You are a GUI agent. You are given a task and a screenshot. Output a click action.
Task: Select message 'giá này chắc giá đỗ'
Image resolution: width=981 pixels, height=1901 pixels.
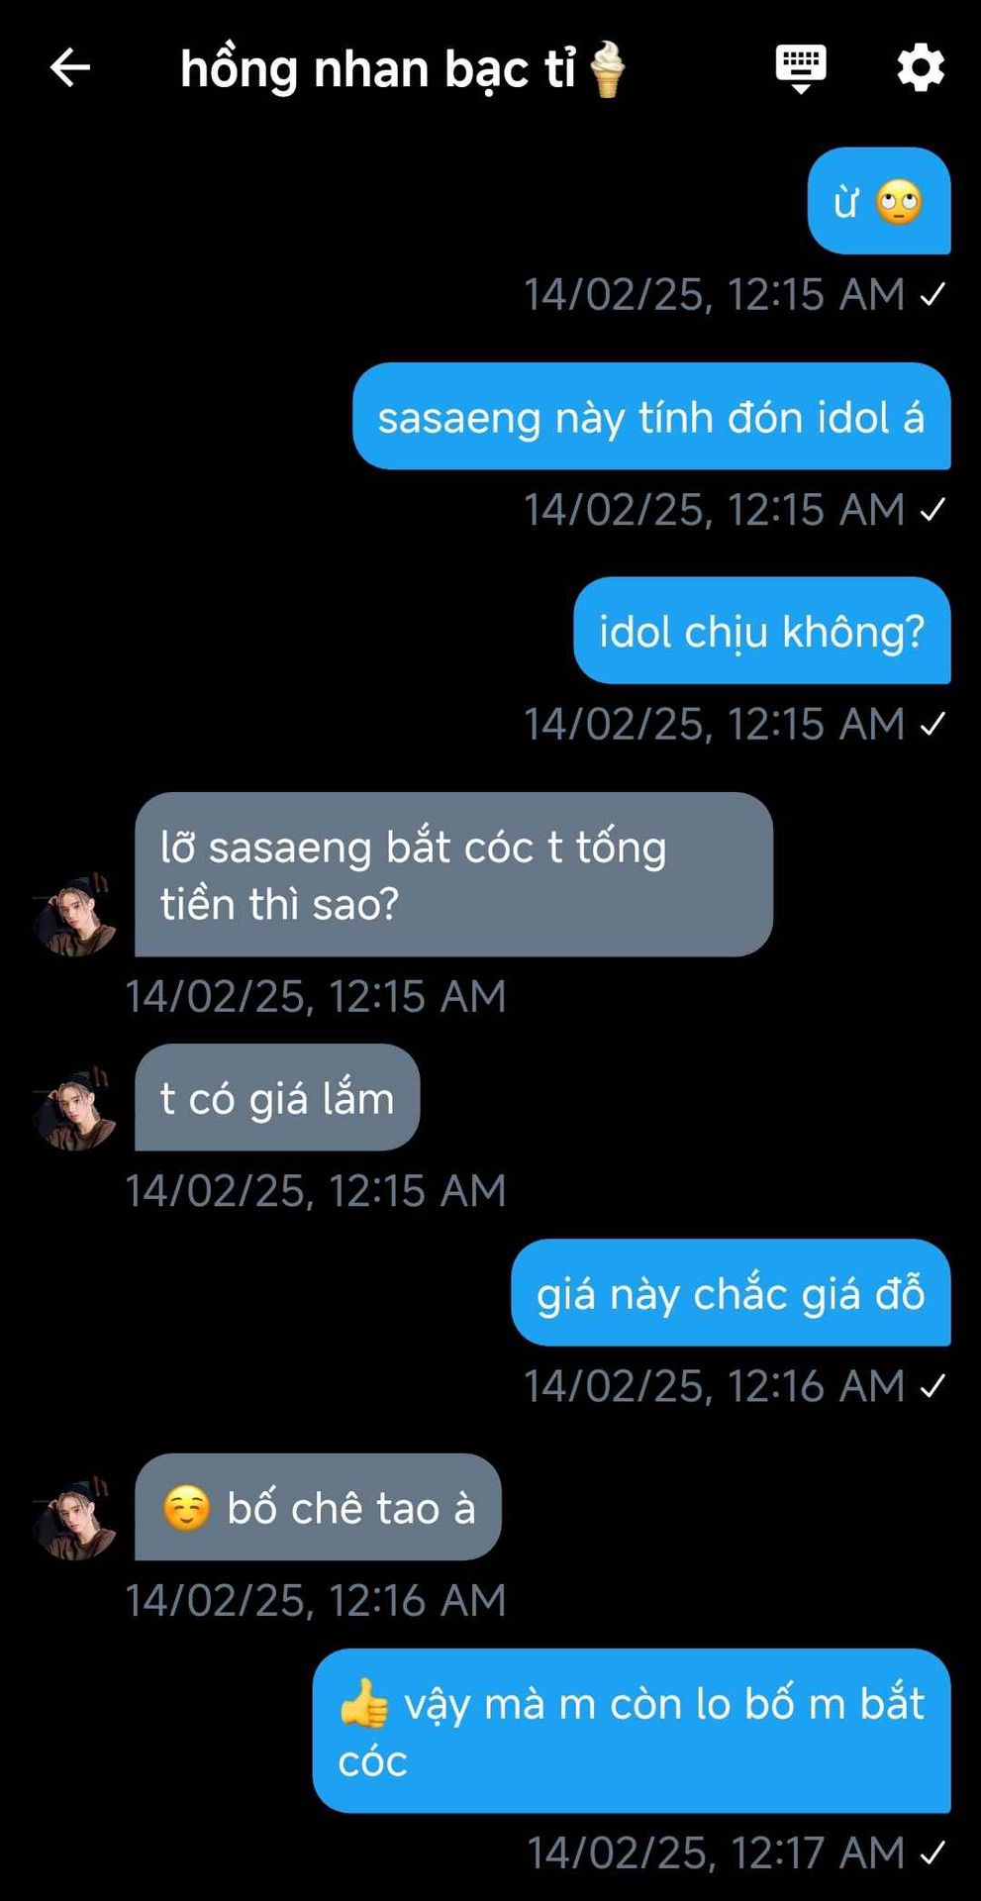coord(731,1293)
